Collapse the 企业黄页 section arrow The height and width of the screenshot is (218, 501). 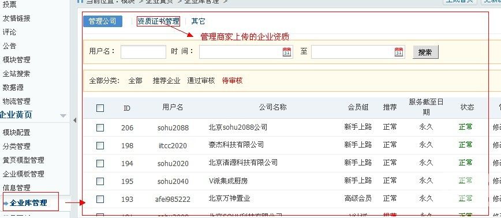(x=63, y=115)
